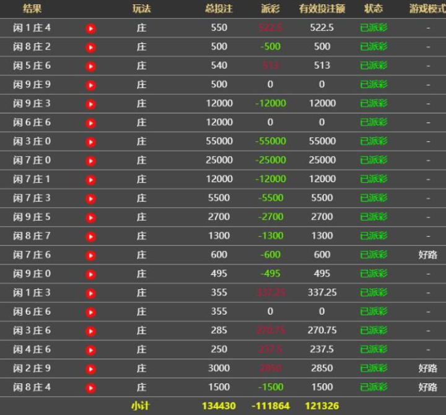Play the 闲8庄4 round video

click(90, 388)
